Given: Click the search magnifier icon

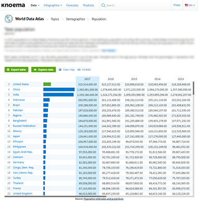Looking at the screenshot, I should pos(103,5).
